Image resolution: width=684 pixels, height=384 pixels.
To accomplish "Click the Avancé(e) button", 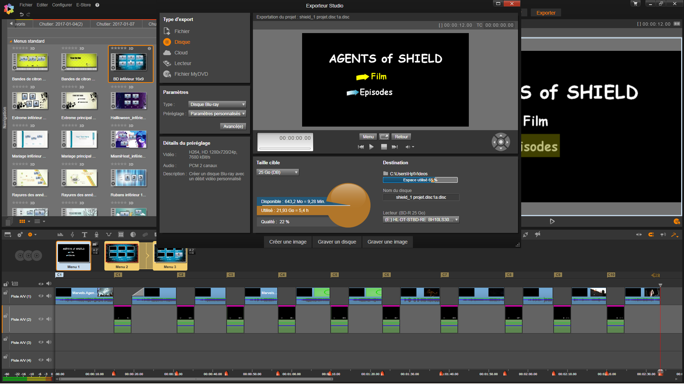I will pos(233,126).
